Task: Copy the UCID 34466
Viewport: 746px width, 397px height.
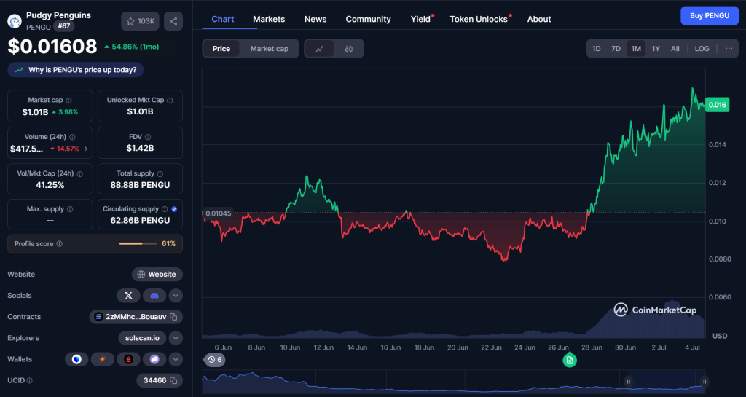Action: (x=173, y=380)
